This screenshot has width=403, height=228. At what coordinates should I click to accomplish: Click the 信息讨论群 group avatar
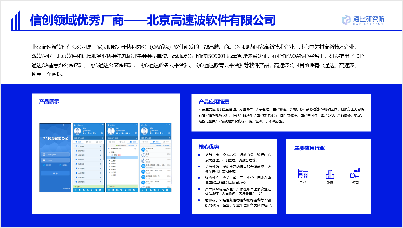click(x=143, y=149)
